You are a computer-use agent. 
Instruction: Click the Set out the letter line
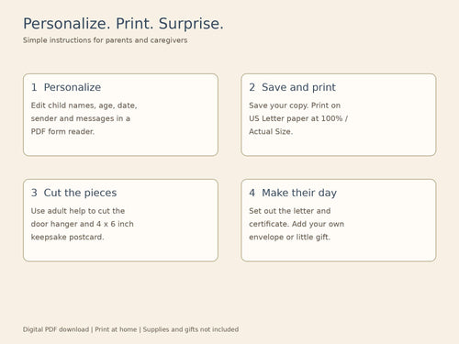coord(290,211)
